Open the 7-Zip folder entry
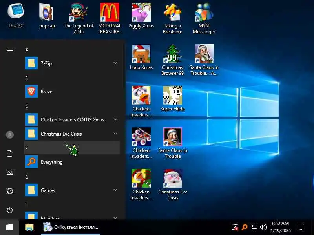 pyautogui.click(x=72, y=63)
